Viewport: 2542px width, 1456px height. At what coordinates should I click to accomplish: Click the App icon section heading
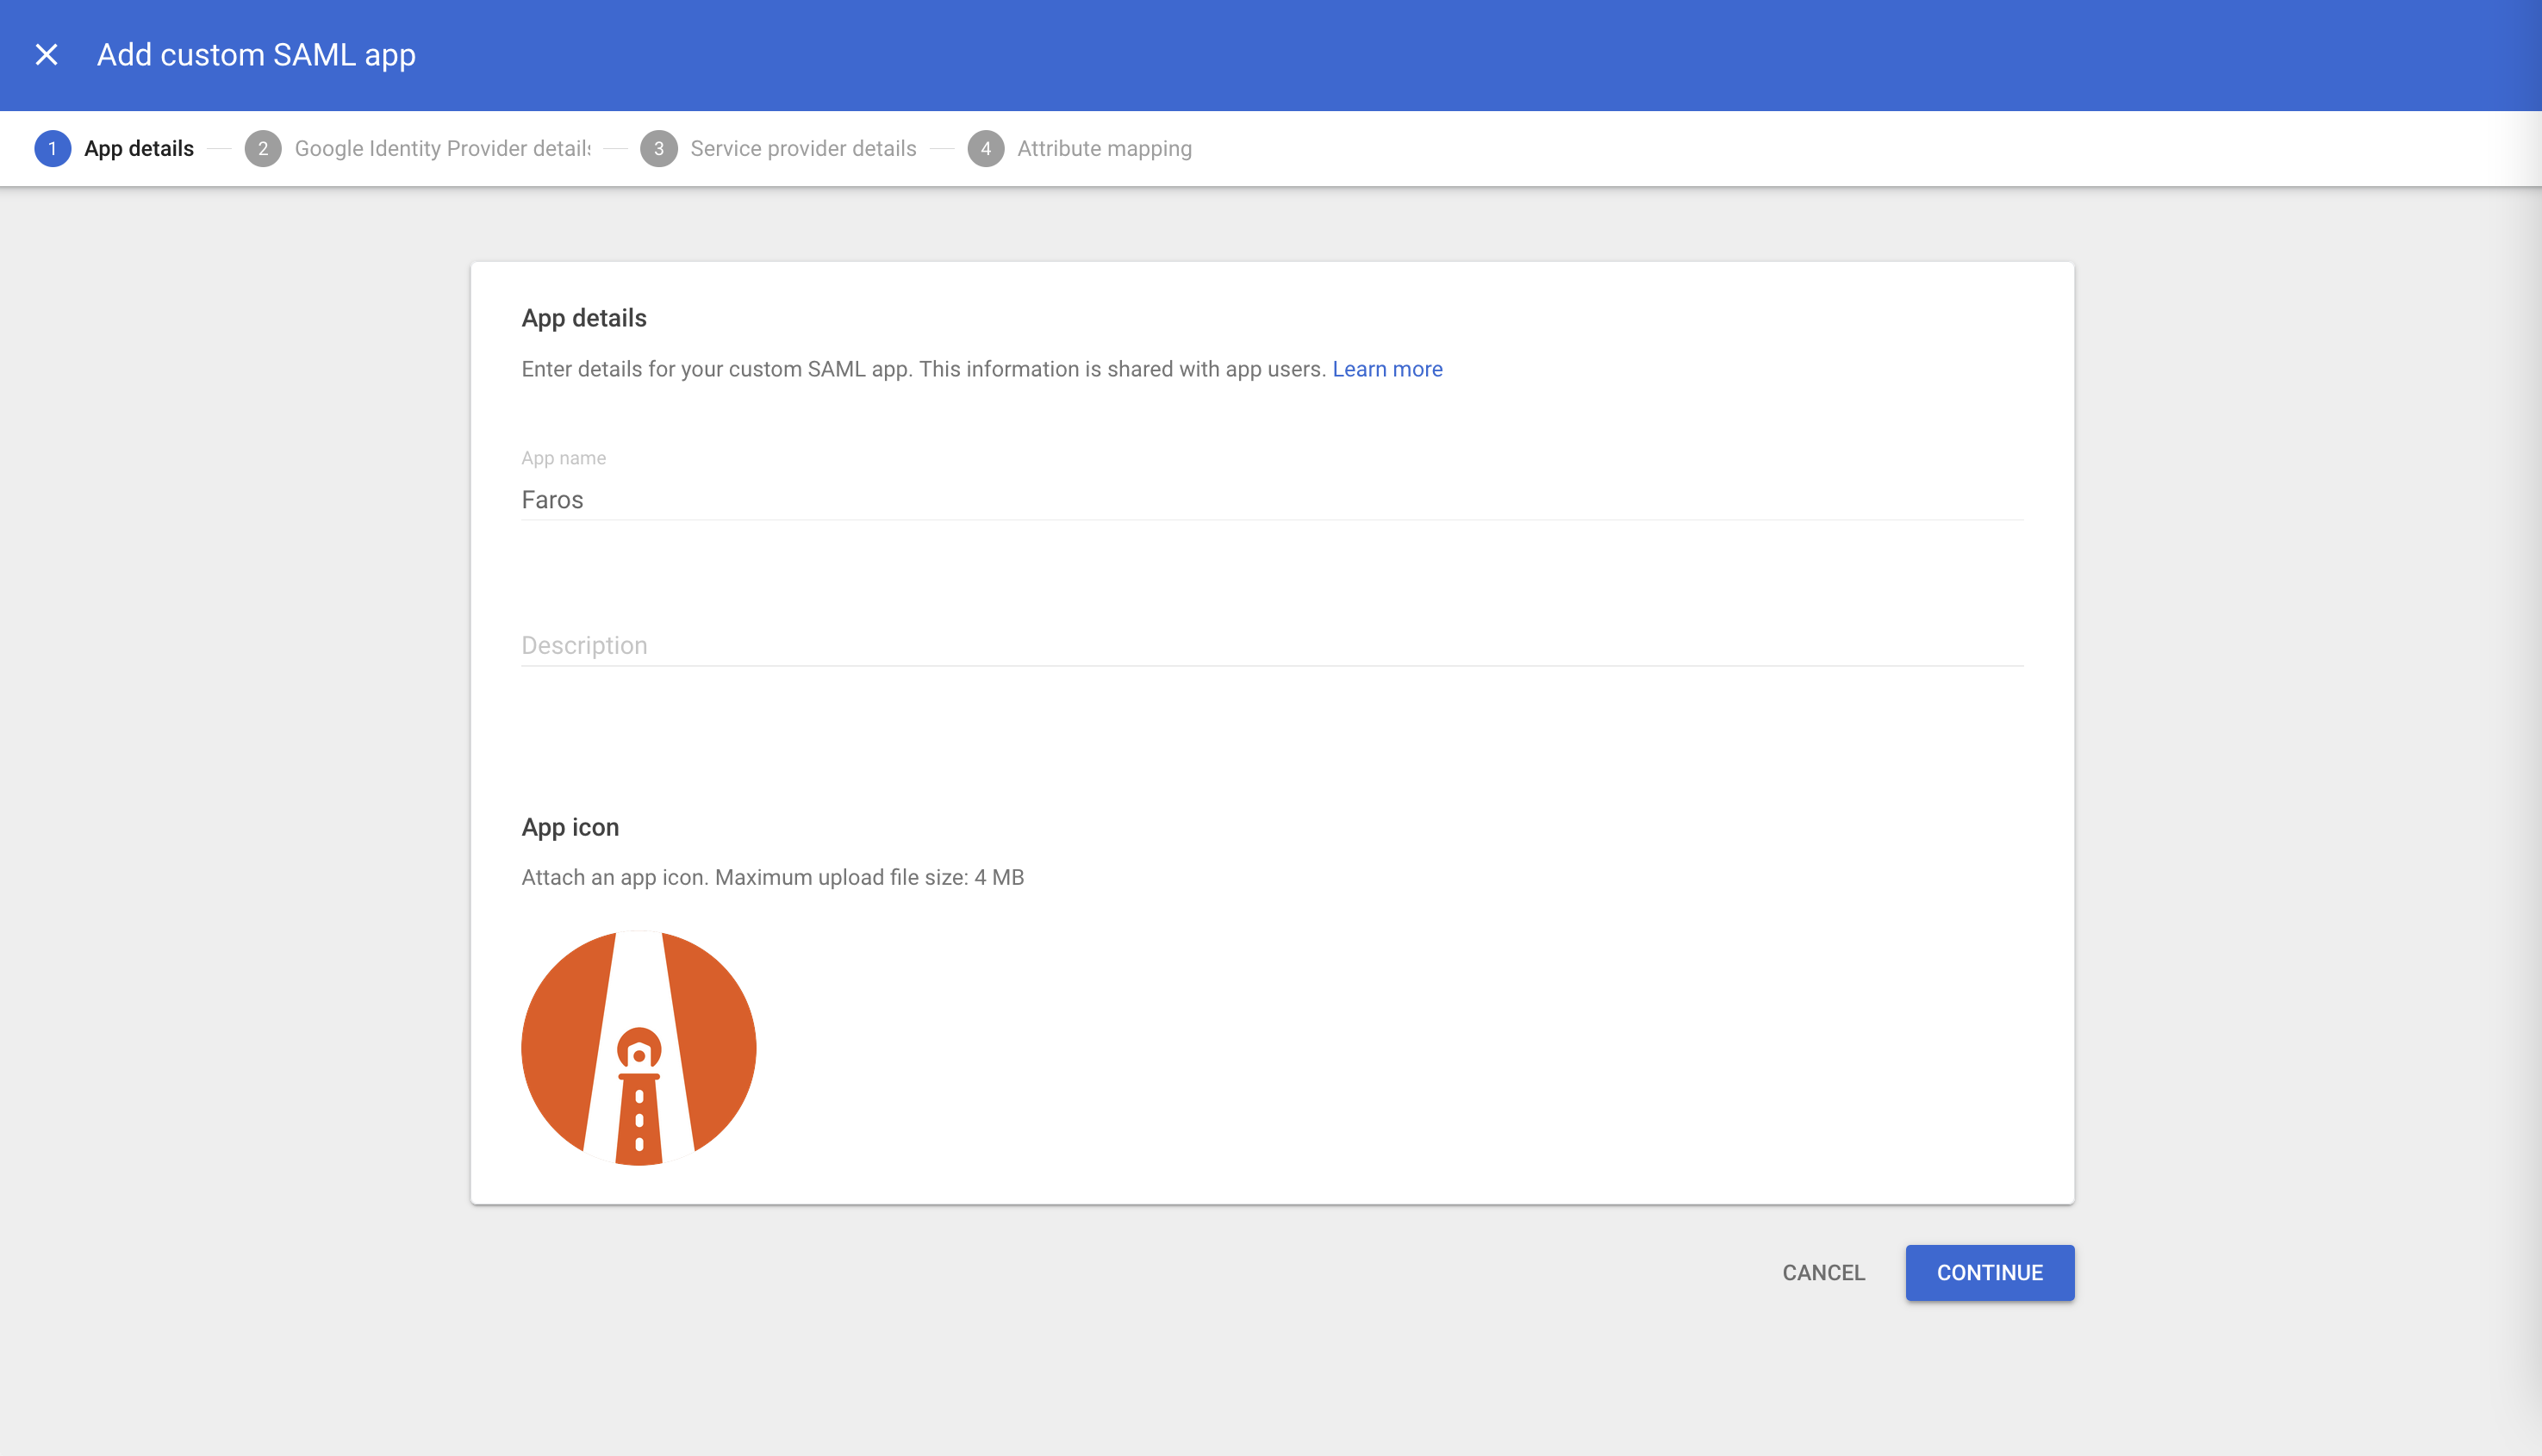[x=570, y=827]
